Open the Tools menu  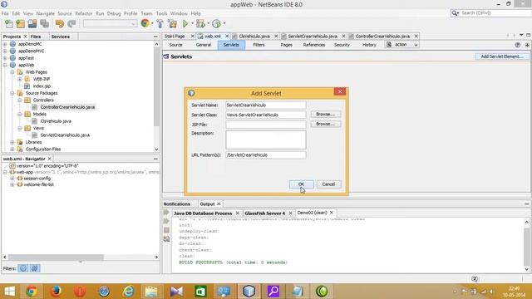point(161,13)
